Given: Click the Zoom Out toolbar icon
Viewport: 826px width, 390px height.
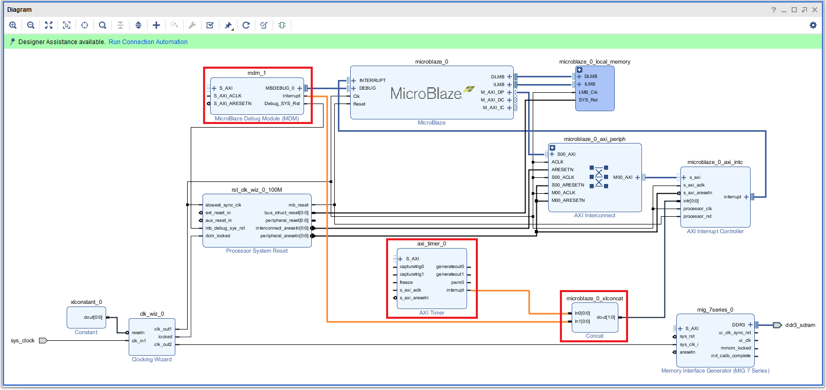Looking at the screenshot, I should point(31,25).
